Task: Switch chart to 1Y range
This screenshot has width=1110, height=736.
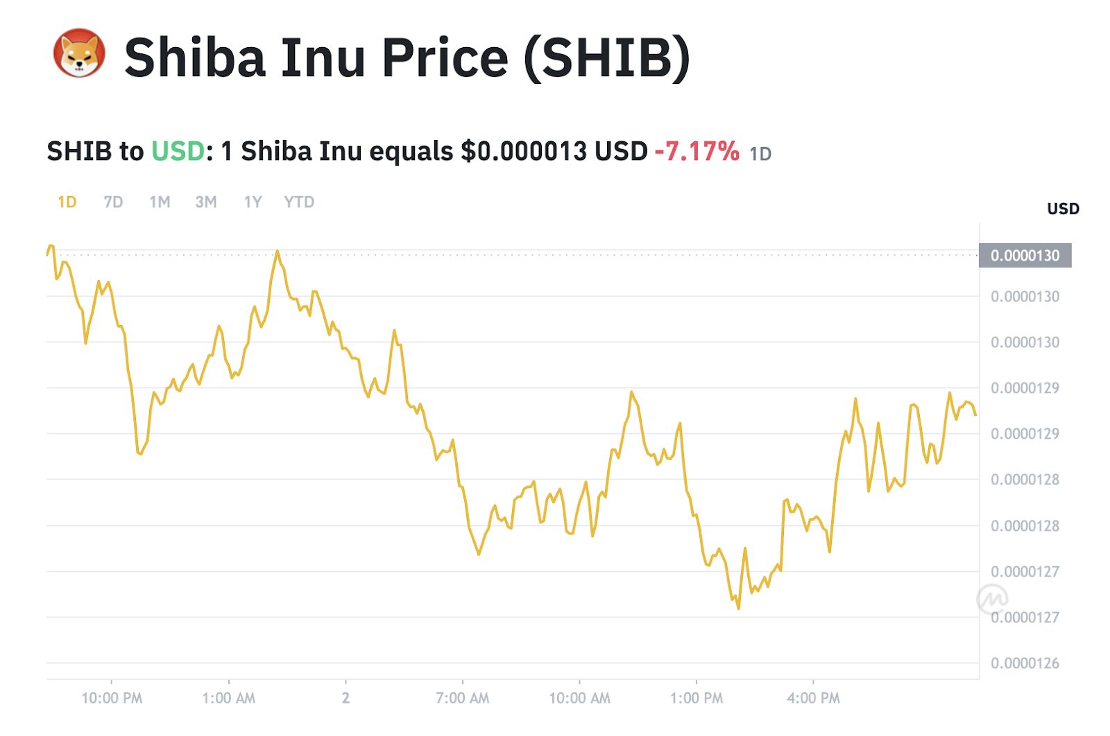Action: pyautogui.click(x=253, y=202)
